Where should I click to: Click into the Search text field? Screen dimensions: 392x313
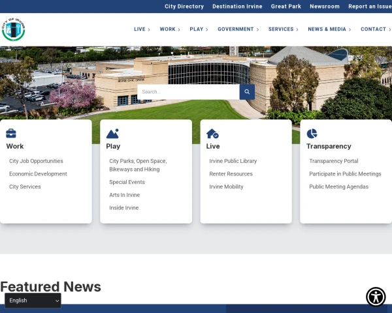tap(189, 92)
